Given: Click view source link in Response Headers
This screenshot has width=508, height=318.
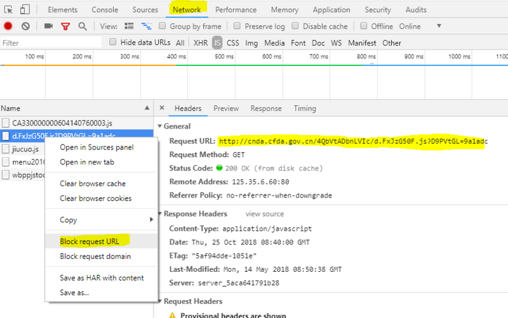Looking at the screenshot, I should click(x=264, y=214).
